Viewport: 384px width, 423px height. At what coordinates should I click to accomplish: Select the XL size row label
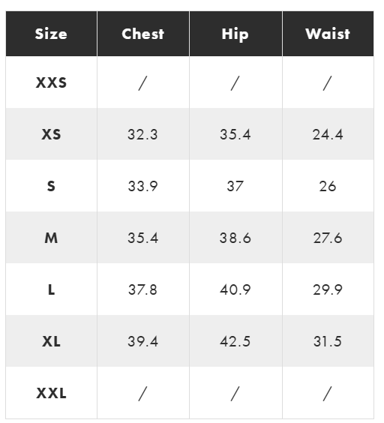coord(51,341)
